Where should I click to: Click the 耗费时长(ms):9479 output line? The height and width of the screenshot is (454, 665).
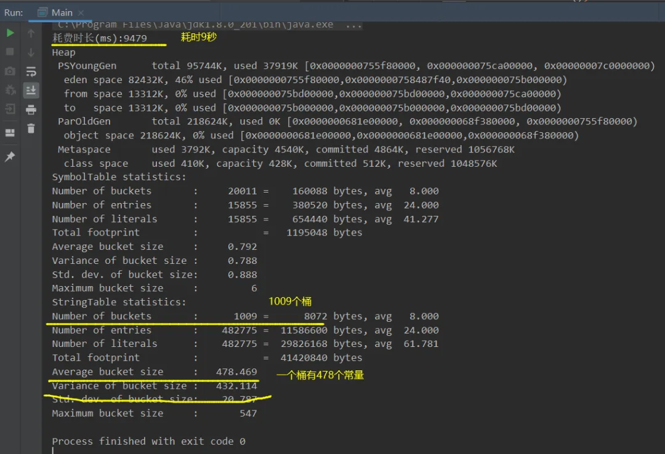pos(100,38)
